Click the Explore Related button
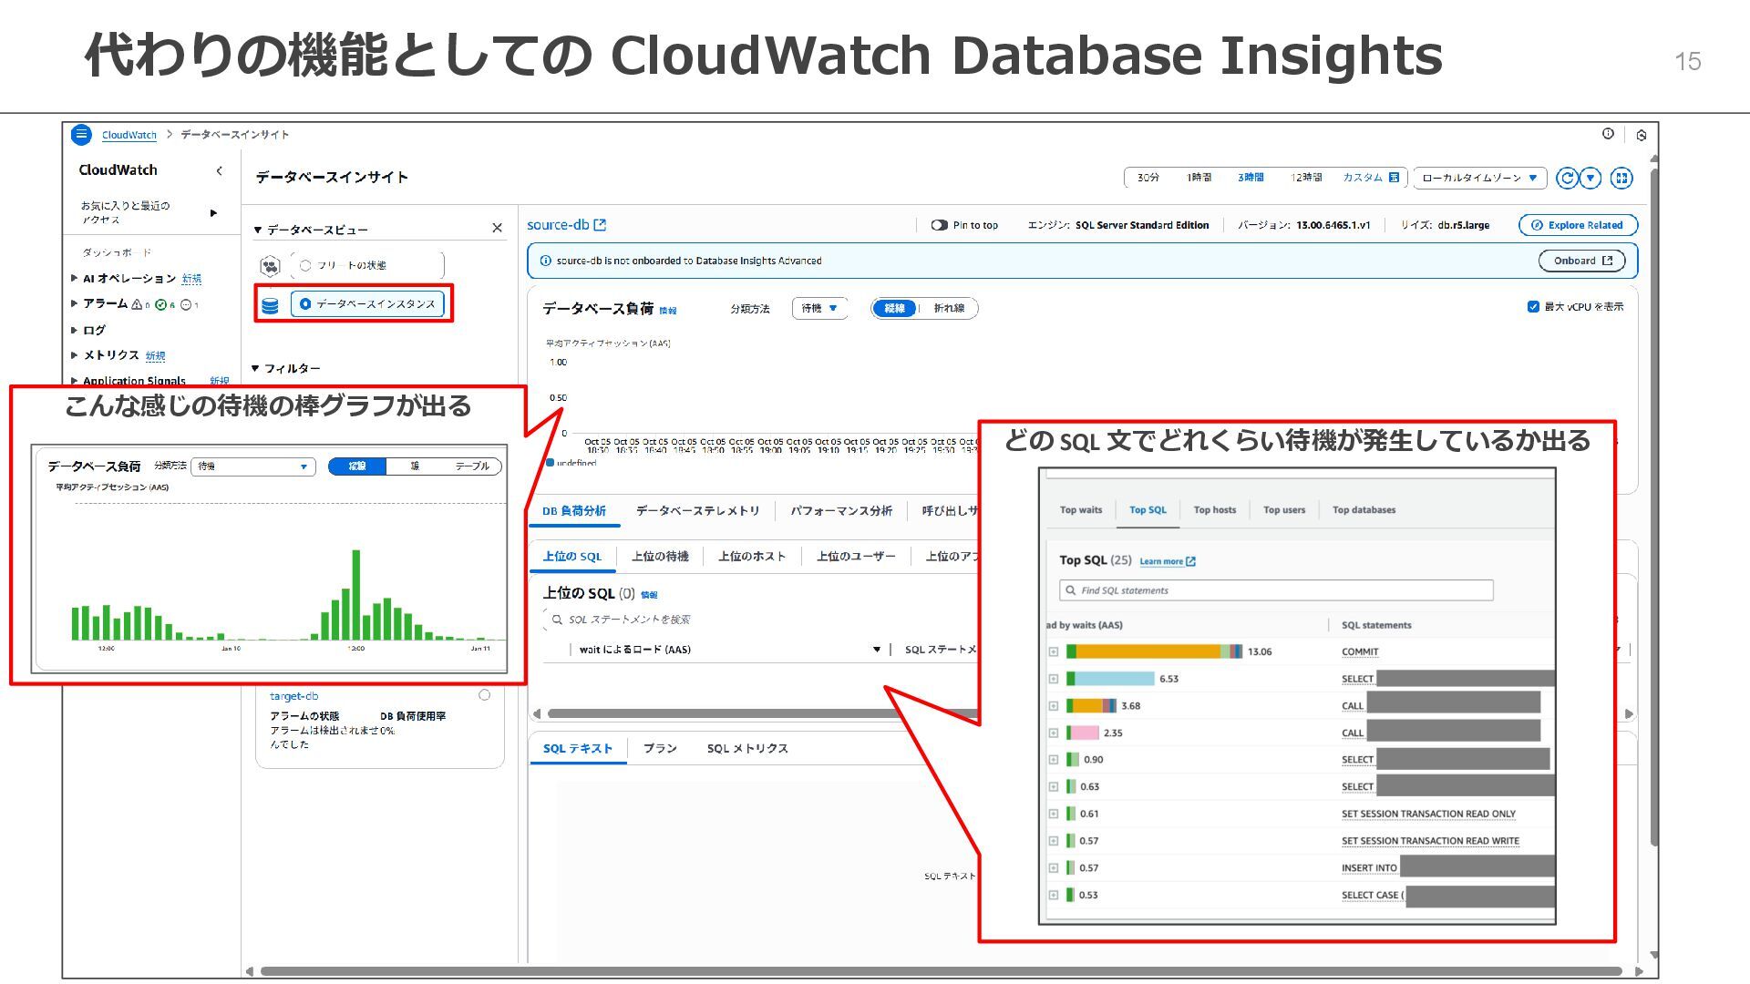1750x984 pixels. pos(1578,225)
